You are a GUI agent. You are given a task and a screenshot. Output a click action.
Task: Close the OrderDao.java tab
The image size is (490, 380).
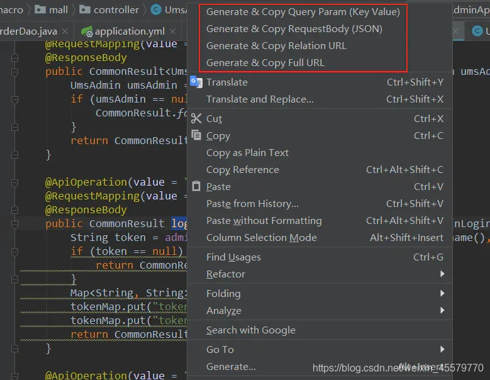[65, 31]
